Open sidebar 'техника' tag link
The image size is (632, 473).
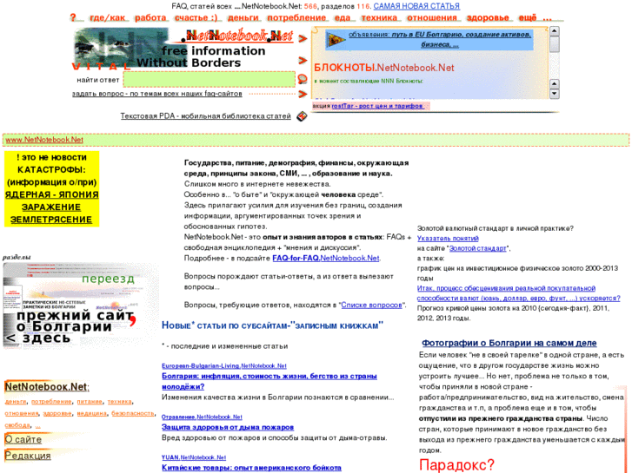120,401
